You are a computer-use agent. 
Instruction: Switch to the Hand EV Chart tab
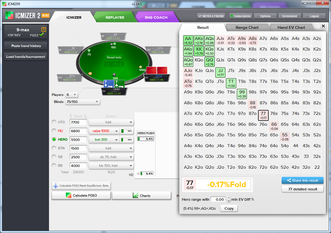(x=291, y=27)
